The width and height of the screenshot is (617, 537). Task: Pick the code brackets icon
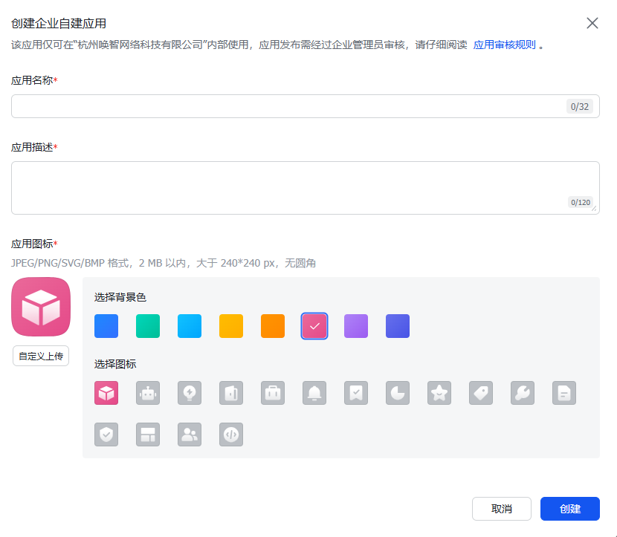point(231,435)
